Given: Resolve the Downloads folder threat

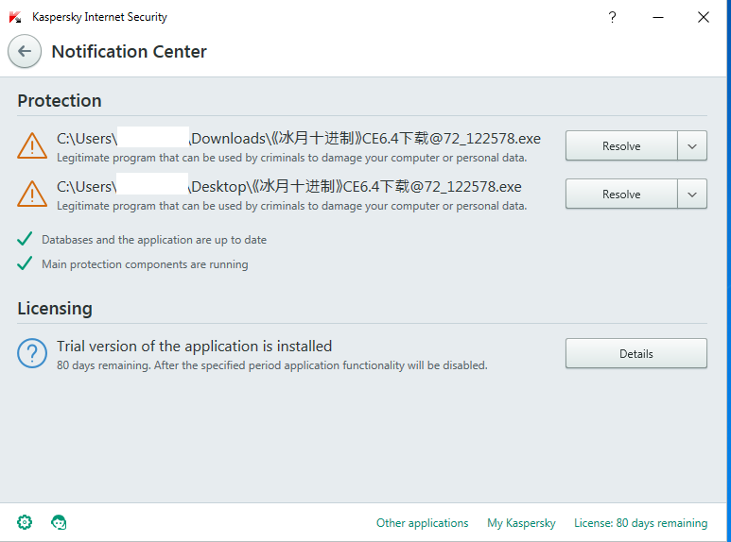Looking at the screenshot, I should click(621, 145).
